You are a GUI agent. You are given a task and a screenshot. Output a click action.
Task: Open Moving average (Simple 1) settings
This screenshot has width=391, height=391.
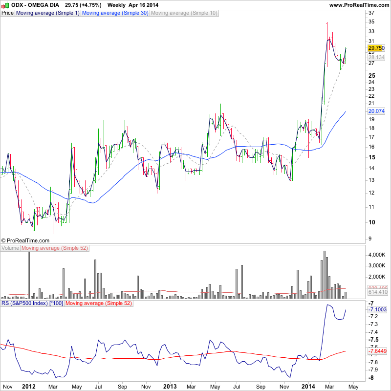coord(48,13)
